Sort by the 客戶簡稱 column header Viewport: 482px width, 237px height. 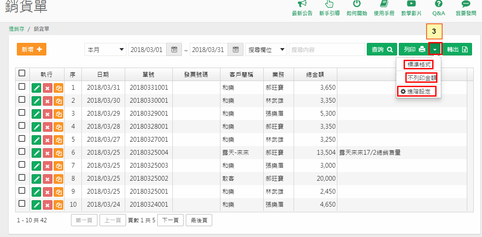(x=242, y=74)
